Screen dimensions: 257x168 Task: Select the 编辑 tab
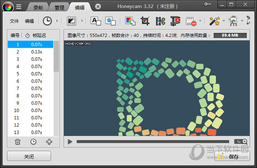[x=80, y=7]
